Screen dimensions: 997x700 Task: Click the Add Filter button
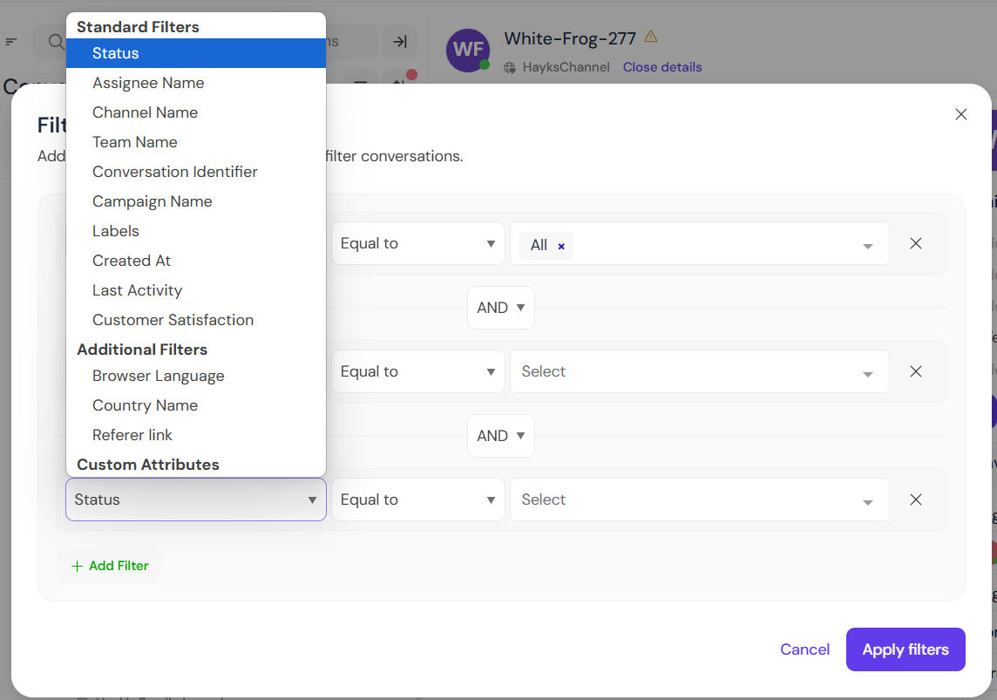point(110,566)
